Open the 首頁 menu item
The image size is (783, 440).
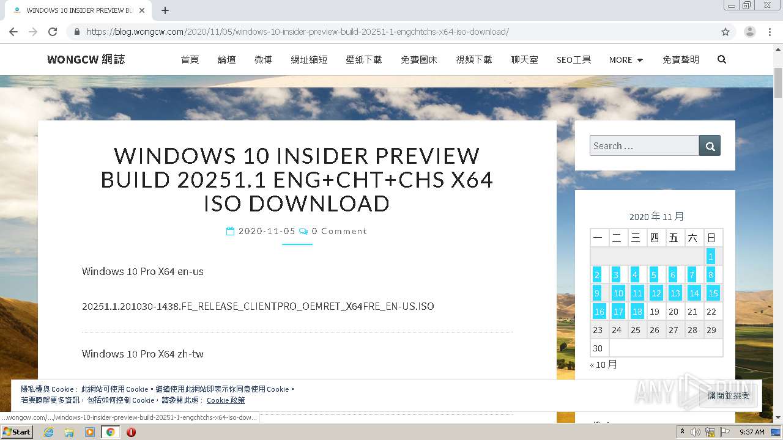(x=190, y=59)
